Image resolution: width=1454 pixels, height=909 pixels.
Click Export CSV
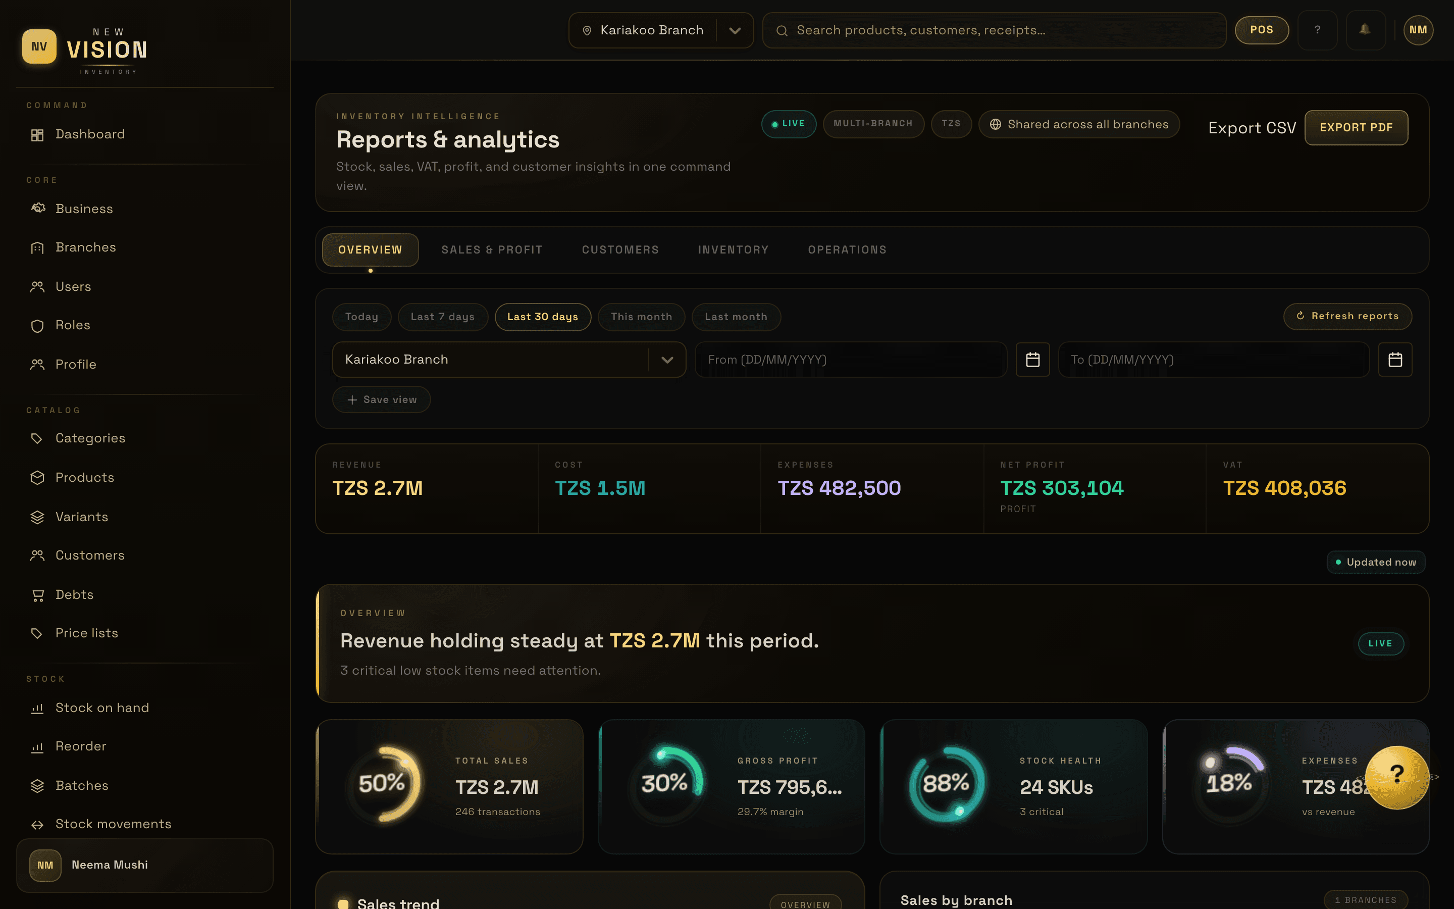(x=1252, y=128)
